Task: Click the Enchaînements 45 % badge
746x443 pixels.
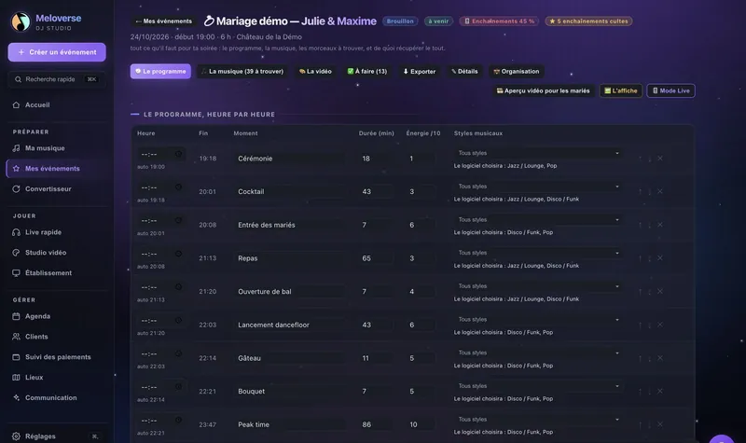Action: 499,21
